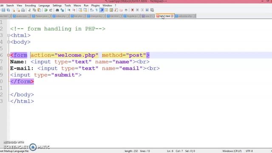The image size is (272, 153).
Task: Stop macro recording icon
Action: click(137, 10)
